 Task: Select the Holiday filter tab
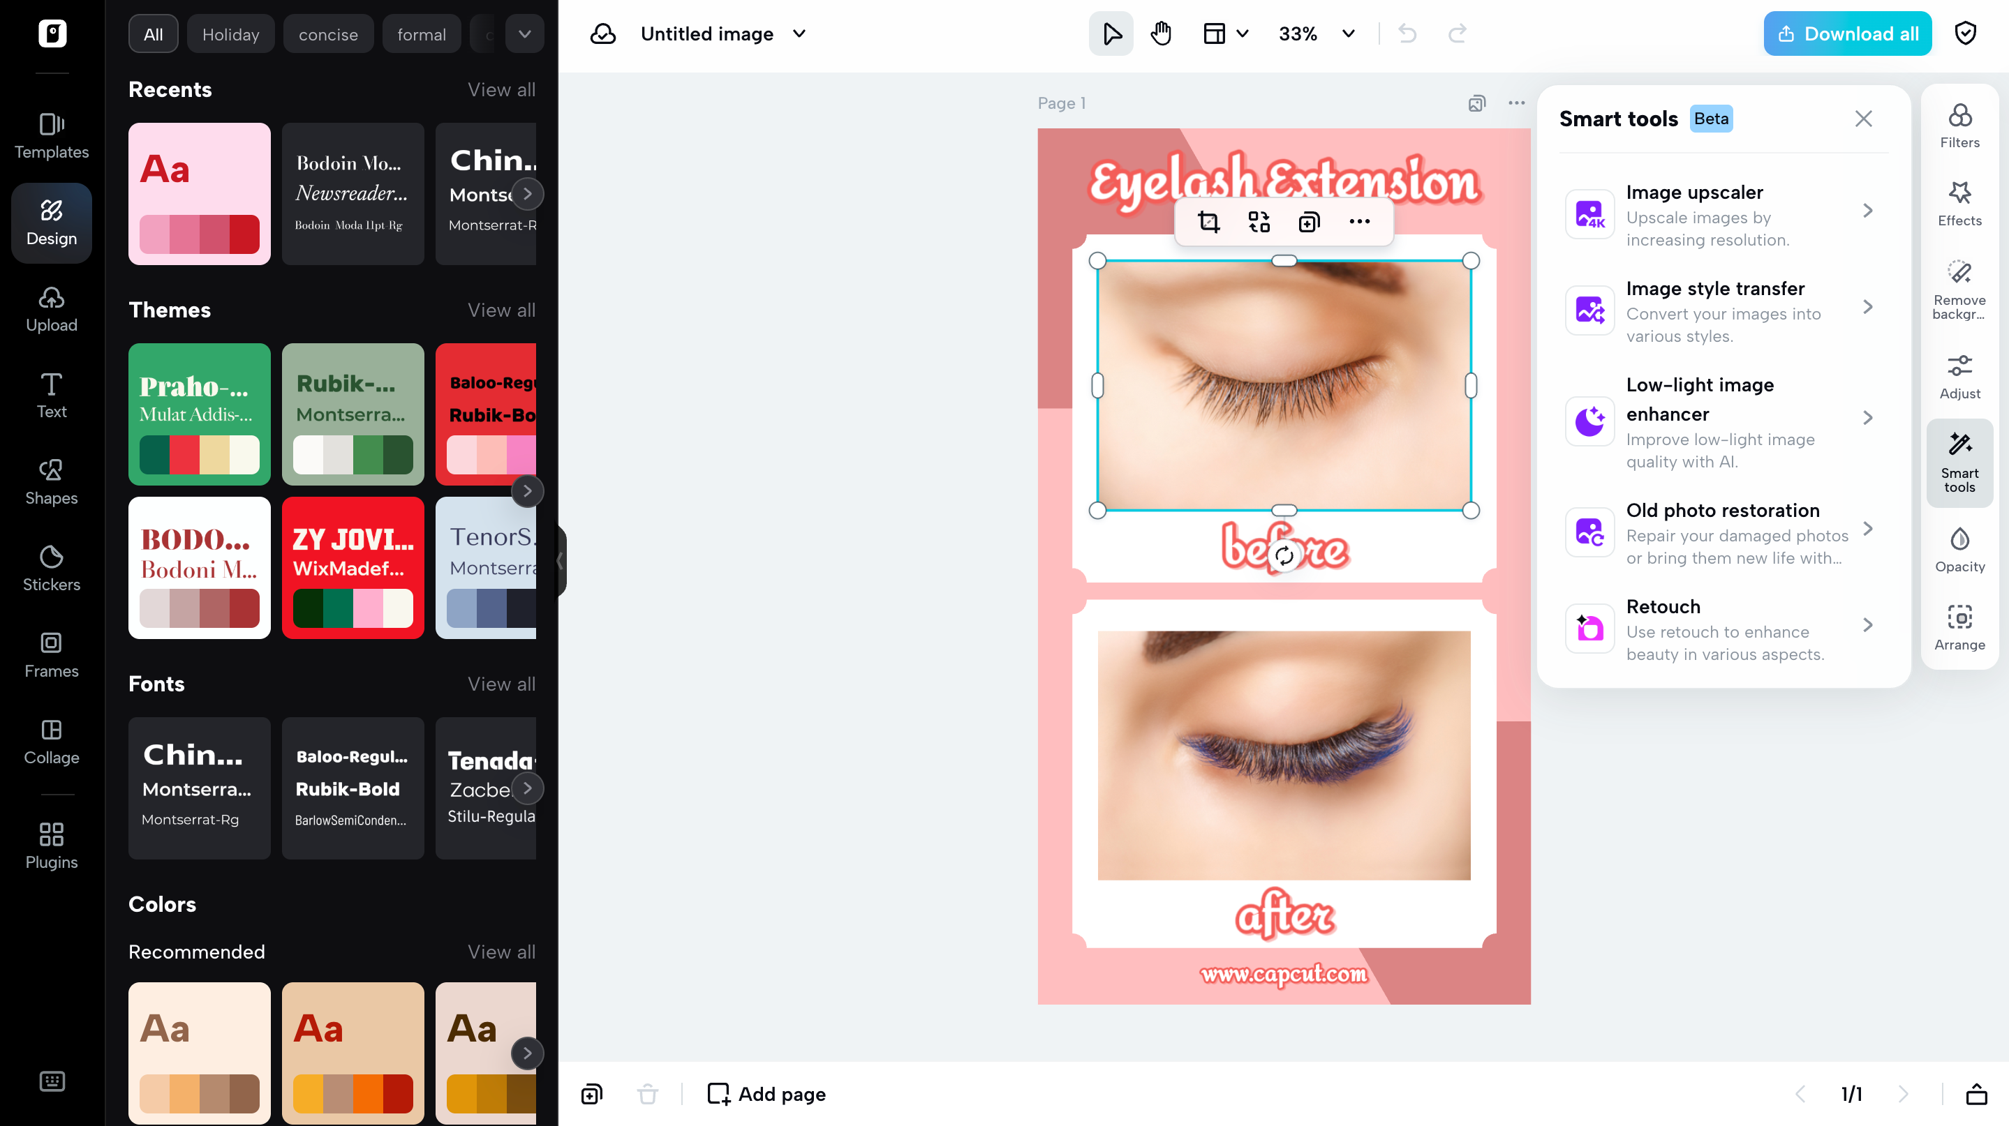coord(230,33)
